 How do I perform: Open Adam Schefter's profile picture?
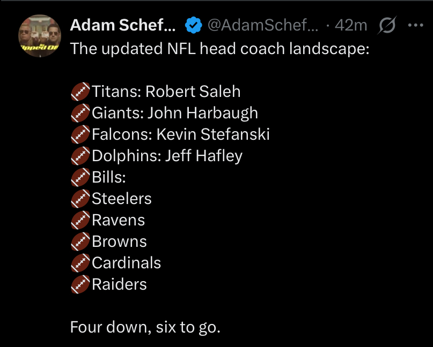tap(39, 36)
